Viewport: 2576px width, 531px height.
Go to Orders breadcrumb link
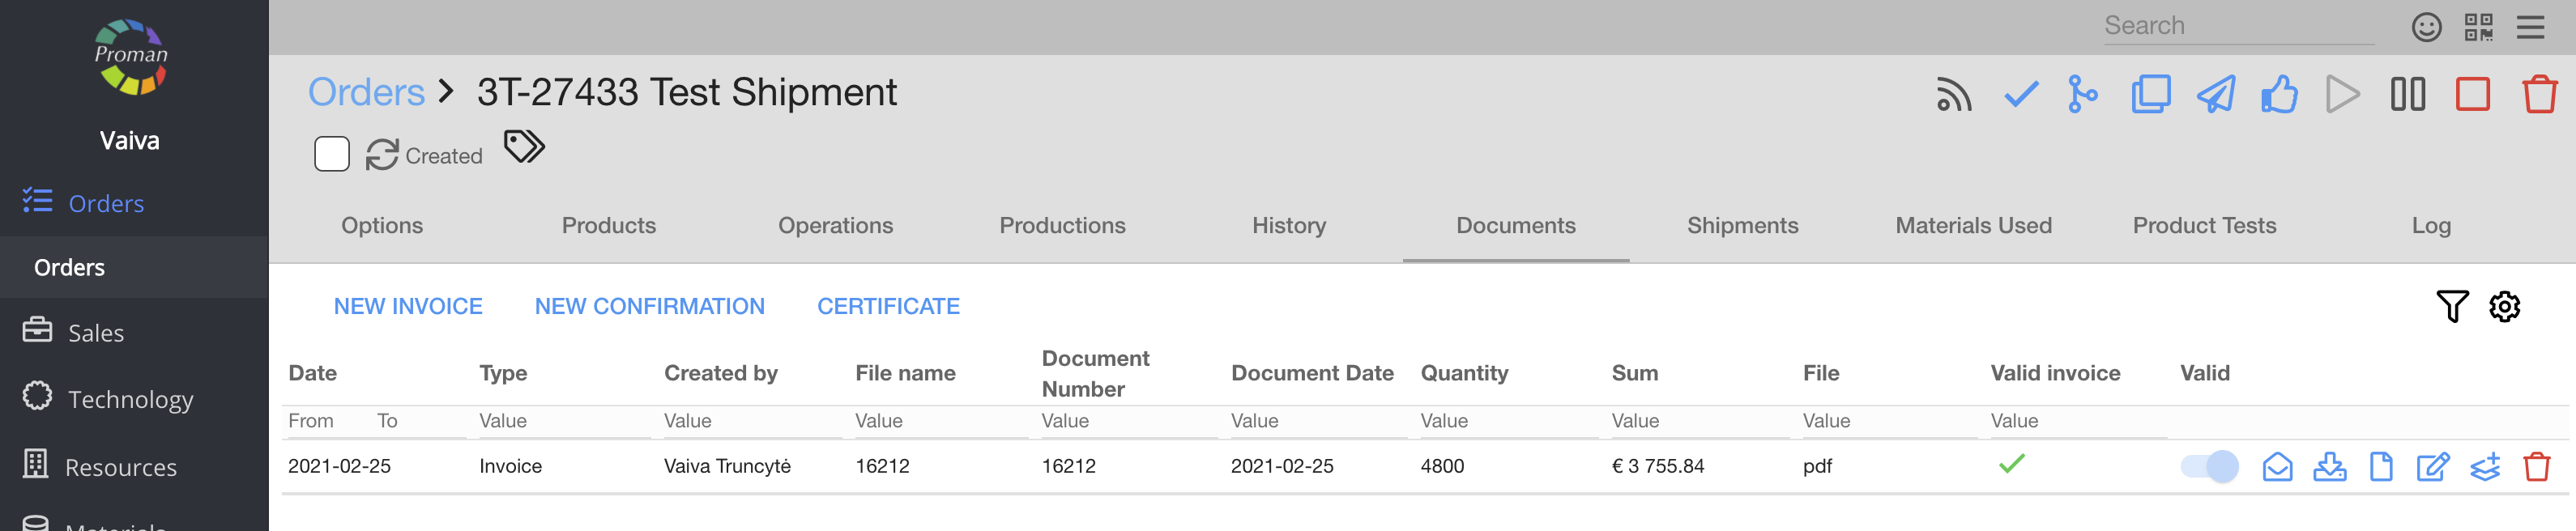366,92
